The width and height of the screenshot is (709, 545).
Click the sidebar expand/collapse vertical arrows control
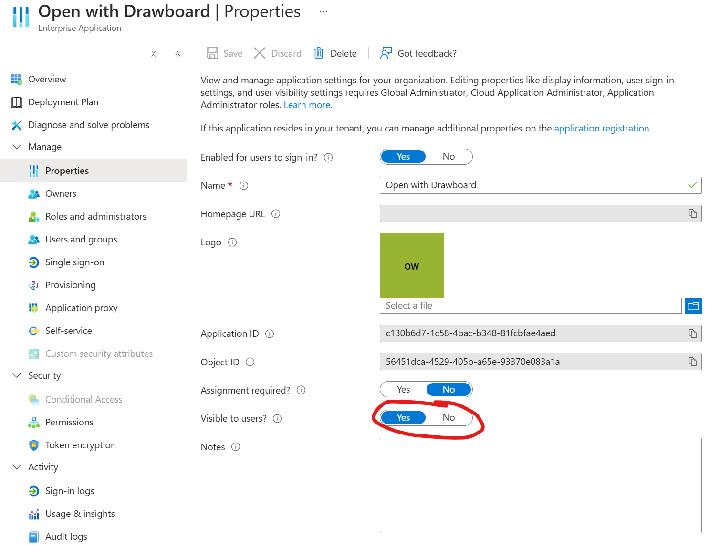coord(154,54)
